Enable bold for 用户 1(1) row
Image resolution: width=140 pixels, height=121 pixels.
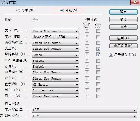pos(87,90)
